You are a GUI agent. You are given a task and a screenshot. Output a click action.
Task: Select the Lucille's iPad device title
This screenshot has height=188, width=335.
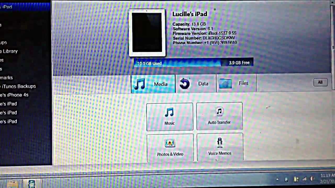pos(190,14)
